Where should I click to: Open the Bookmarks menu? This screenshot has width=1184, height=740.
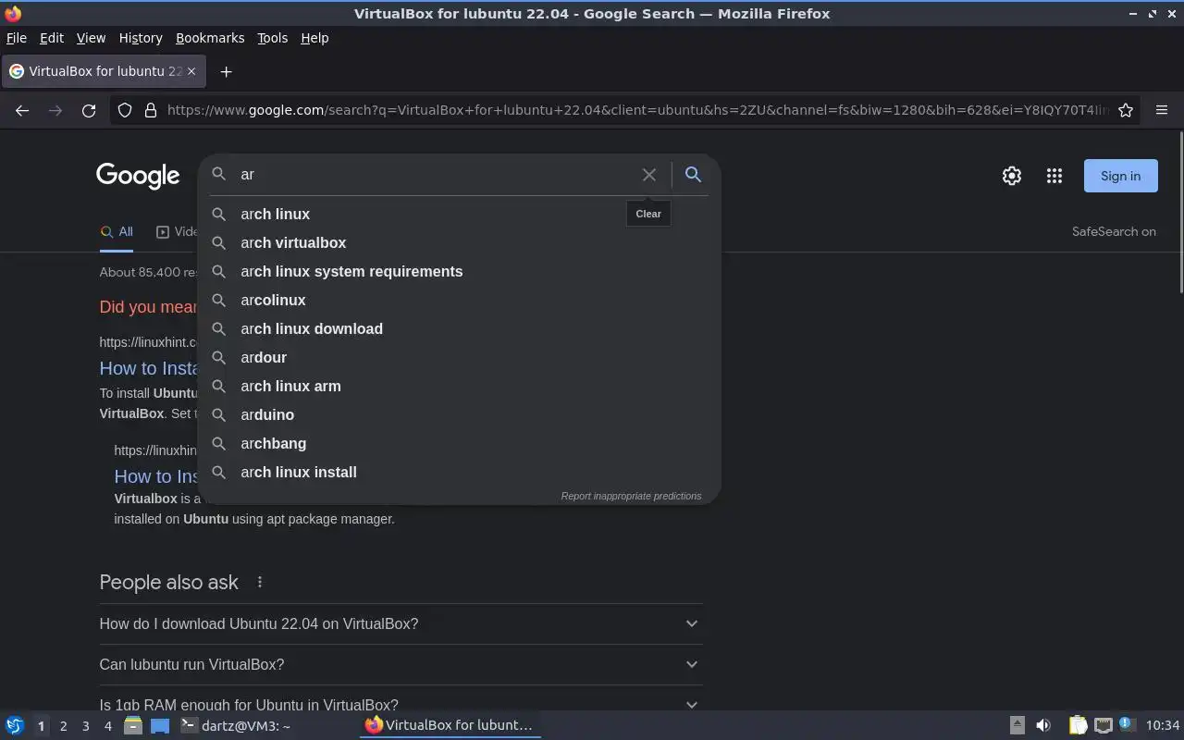(x=210, y=38)
